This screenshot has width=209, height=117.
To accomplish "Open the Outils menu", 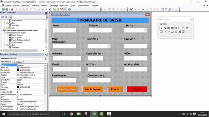I will [73, 6].
